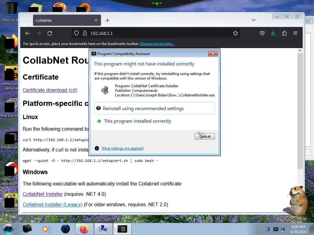314x235 pixels.
Task: Open the Pocket save icon
Action: tap(262, 33)
